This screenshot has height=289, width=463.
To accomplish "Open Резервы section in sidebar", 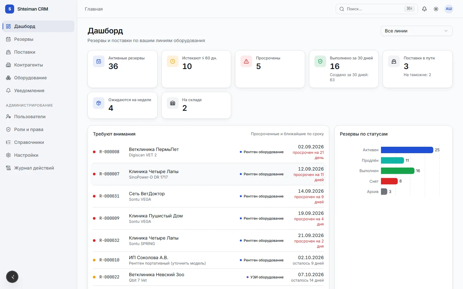I will coord(39,39).
